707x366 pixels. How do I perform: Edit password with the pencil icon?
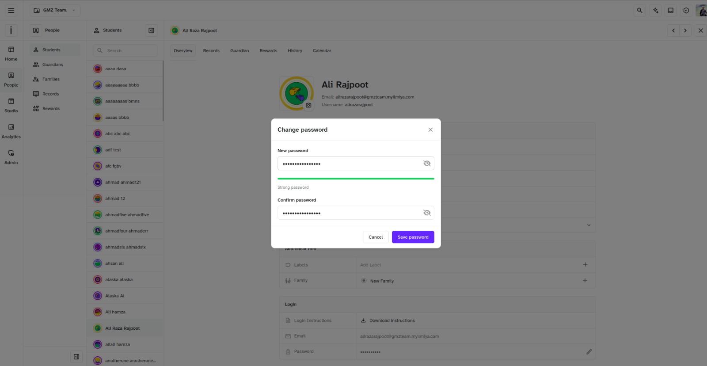pyautogui.click(x=589, y=352)
